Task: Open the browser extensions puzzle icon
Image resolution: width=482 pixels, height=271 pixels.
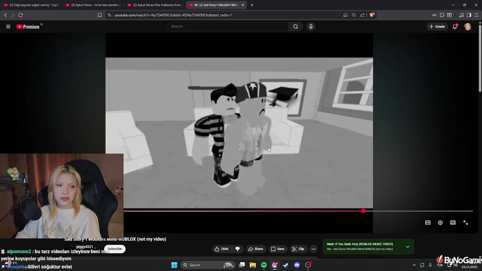Action: [x=442, y=15]
